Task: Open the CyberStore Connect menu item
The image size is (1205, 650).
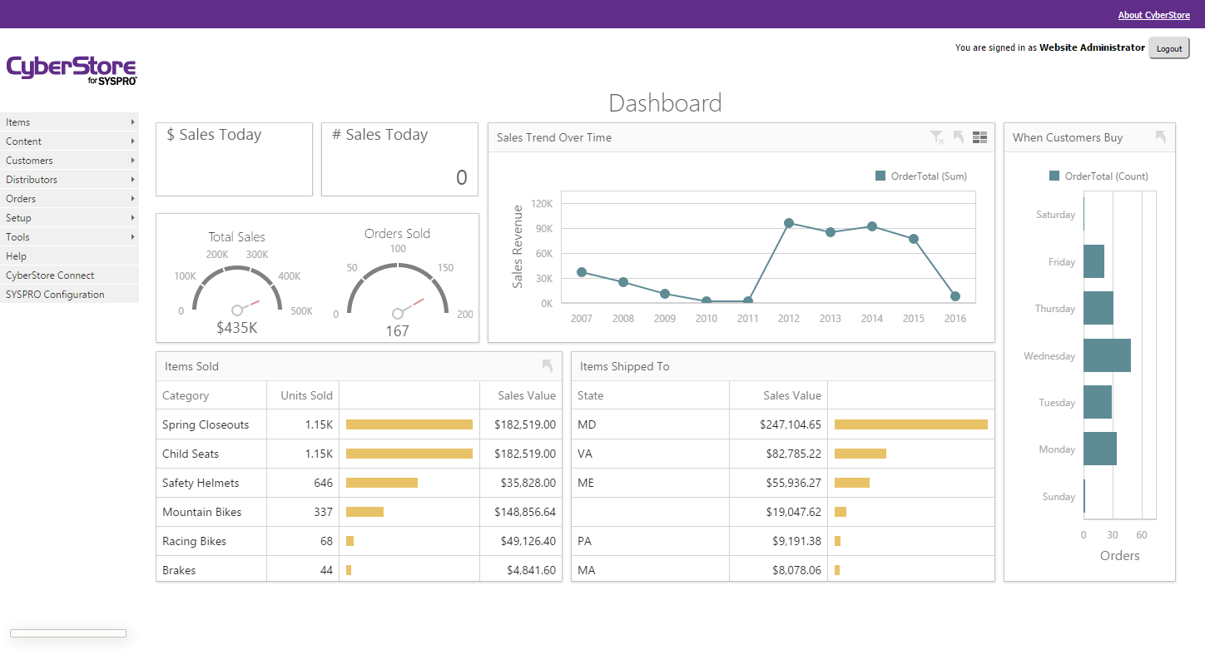Action: pyautogui.click(x=50, y=275)
